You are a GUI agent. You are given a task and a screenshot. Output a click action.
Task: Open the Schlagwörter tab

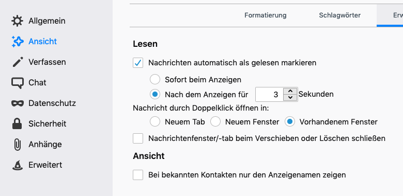click(340, 15)
